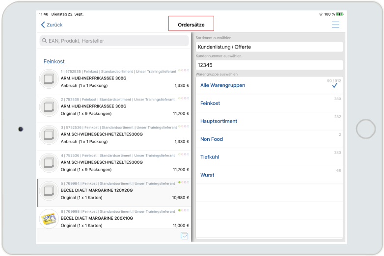This screenshot has height=256, width=384.
Task: Tap the Ordersätze title
Action: 191,24
